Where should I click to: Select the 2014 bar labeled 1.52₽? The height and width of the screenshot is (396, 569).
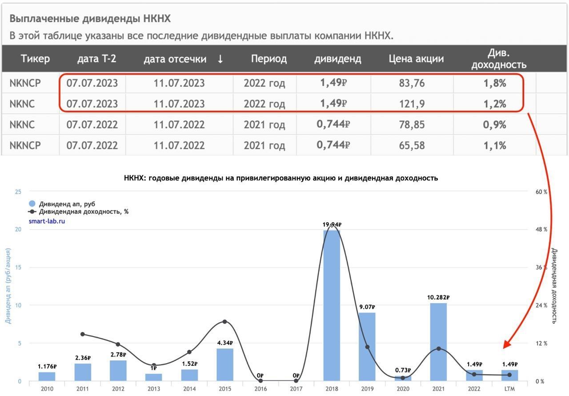click(189, 375)
